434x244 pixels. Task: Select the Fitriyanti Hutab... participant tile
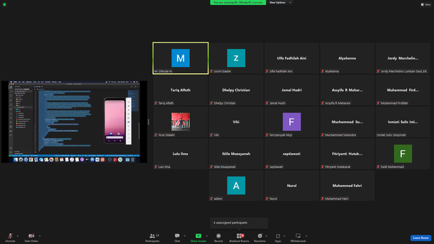(347, 154)
